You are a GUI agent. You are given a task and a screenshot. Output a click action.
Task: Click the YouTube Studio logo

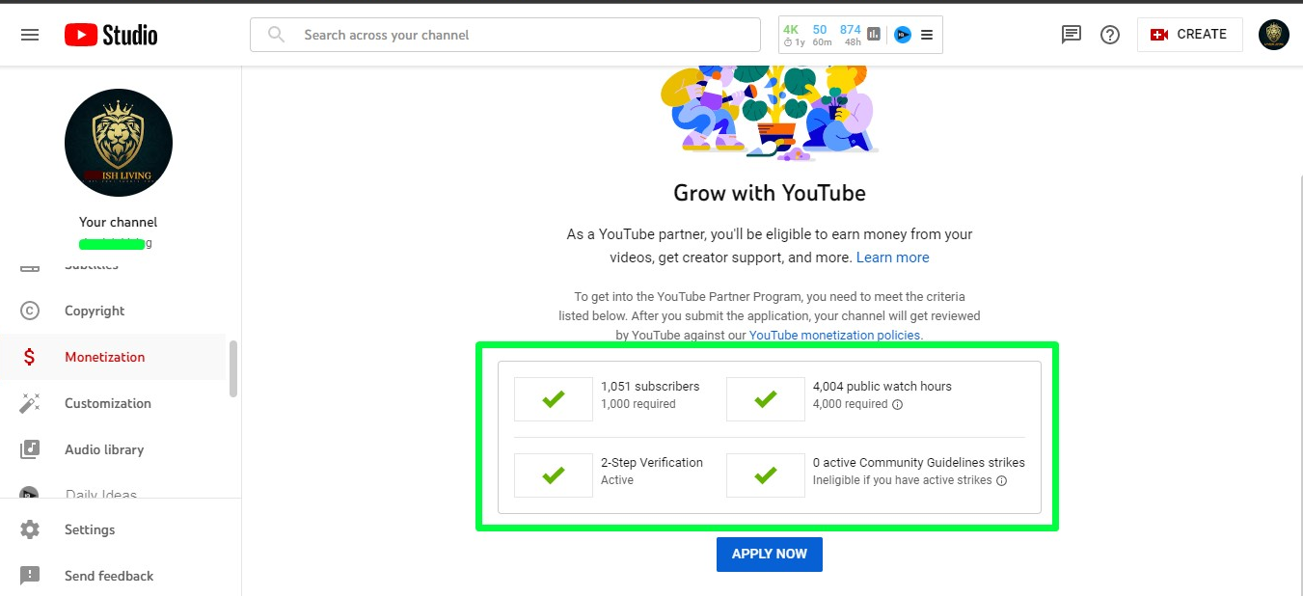pos(111,35)
